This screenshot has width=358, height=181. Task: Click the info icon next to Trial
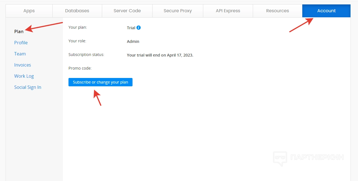coord(139,28)
